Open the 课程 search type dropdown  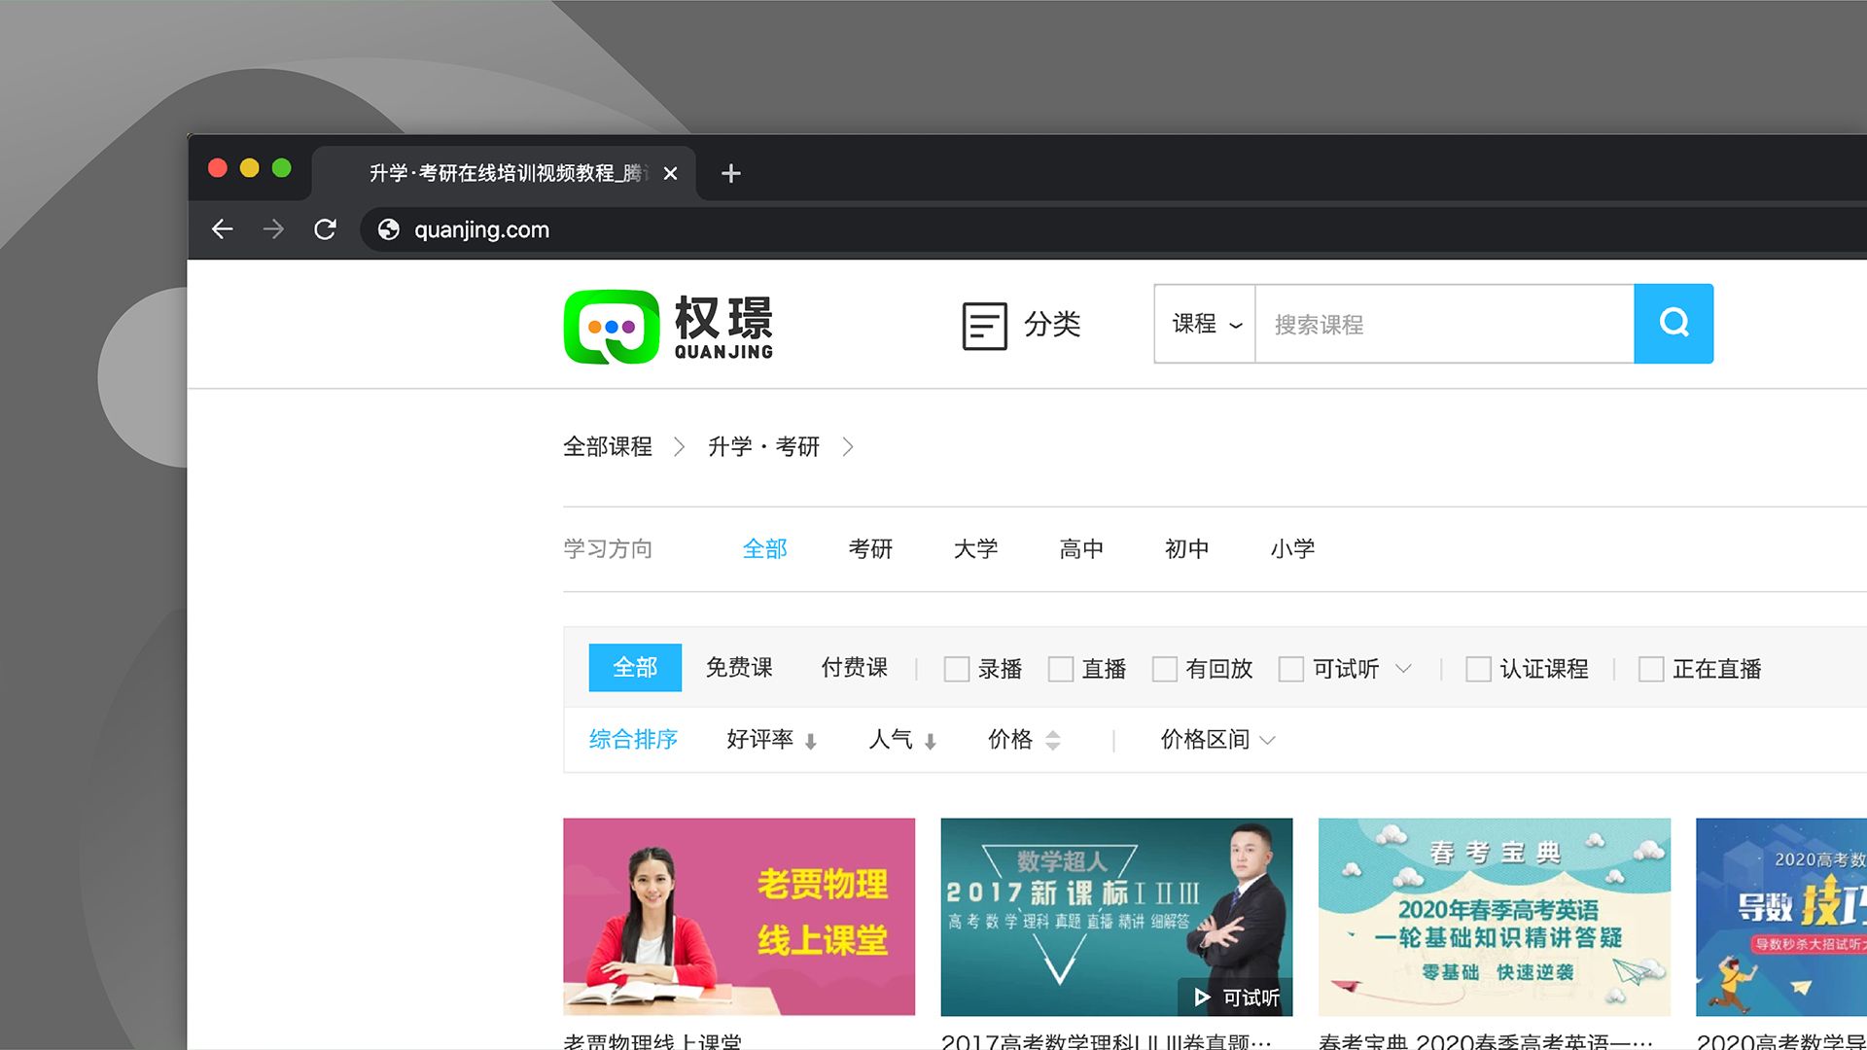tap(1206, 324)
